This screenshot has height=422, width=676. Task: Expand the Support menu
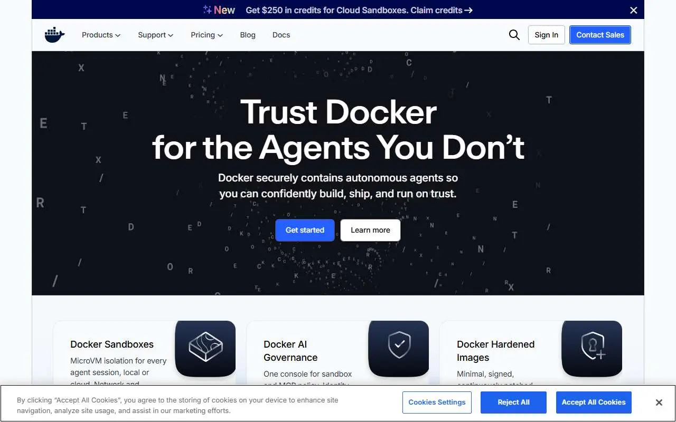pyautogui.click(x=155, y=35)
